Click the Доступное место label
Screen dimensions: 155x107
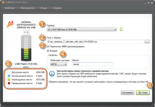(20, 72)
